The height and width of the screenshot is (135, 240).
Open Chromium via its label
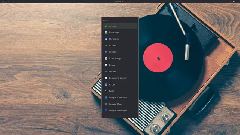pos(114,39)
